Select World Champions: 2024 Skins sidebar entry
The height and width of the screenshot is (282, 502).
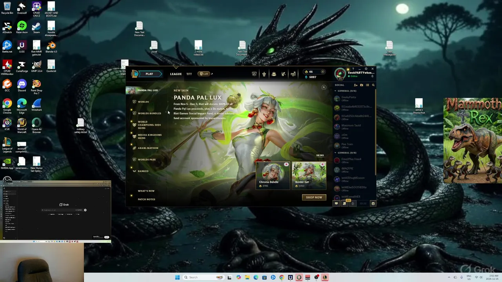(149, 125)
